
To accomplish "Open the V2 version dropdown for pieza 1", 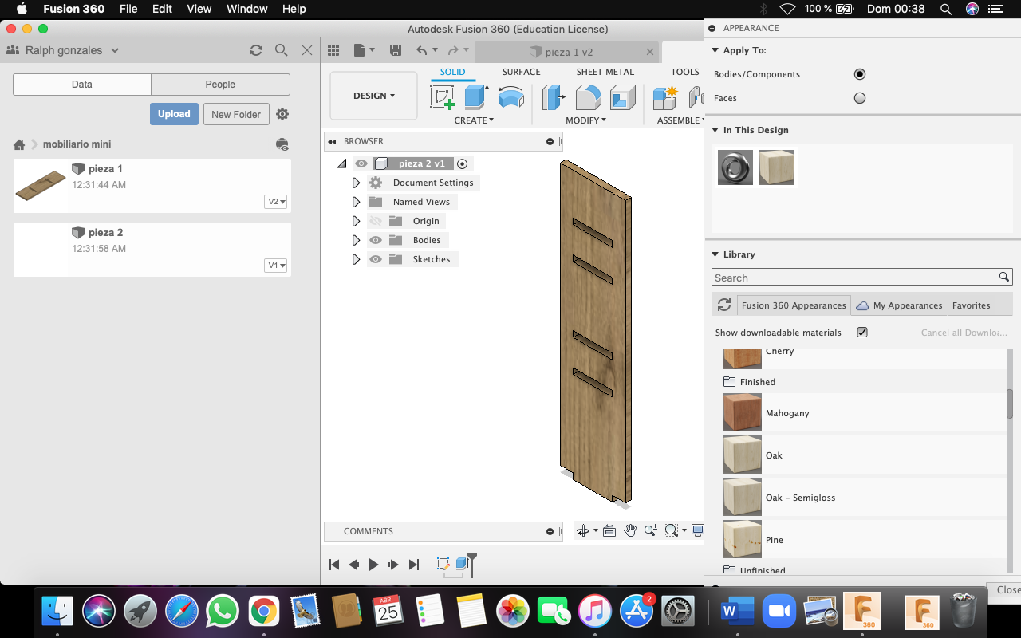I will tap(277, 202).
